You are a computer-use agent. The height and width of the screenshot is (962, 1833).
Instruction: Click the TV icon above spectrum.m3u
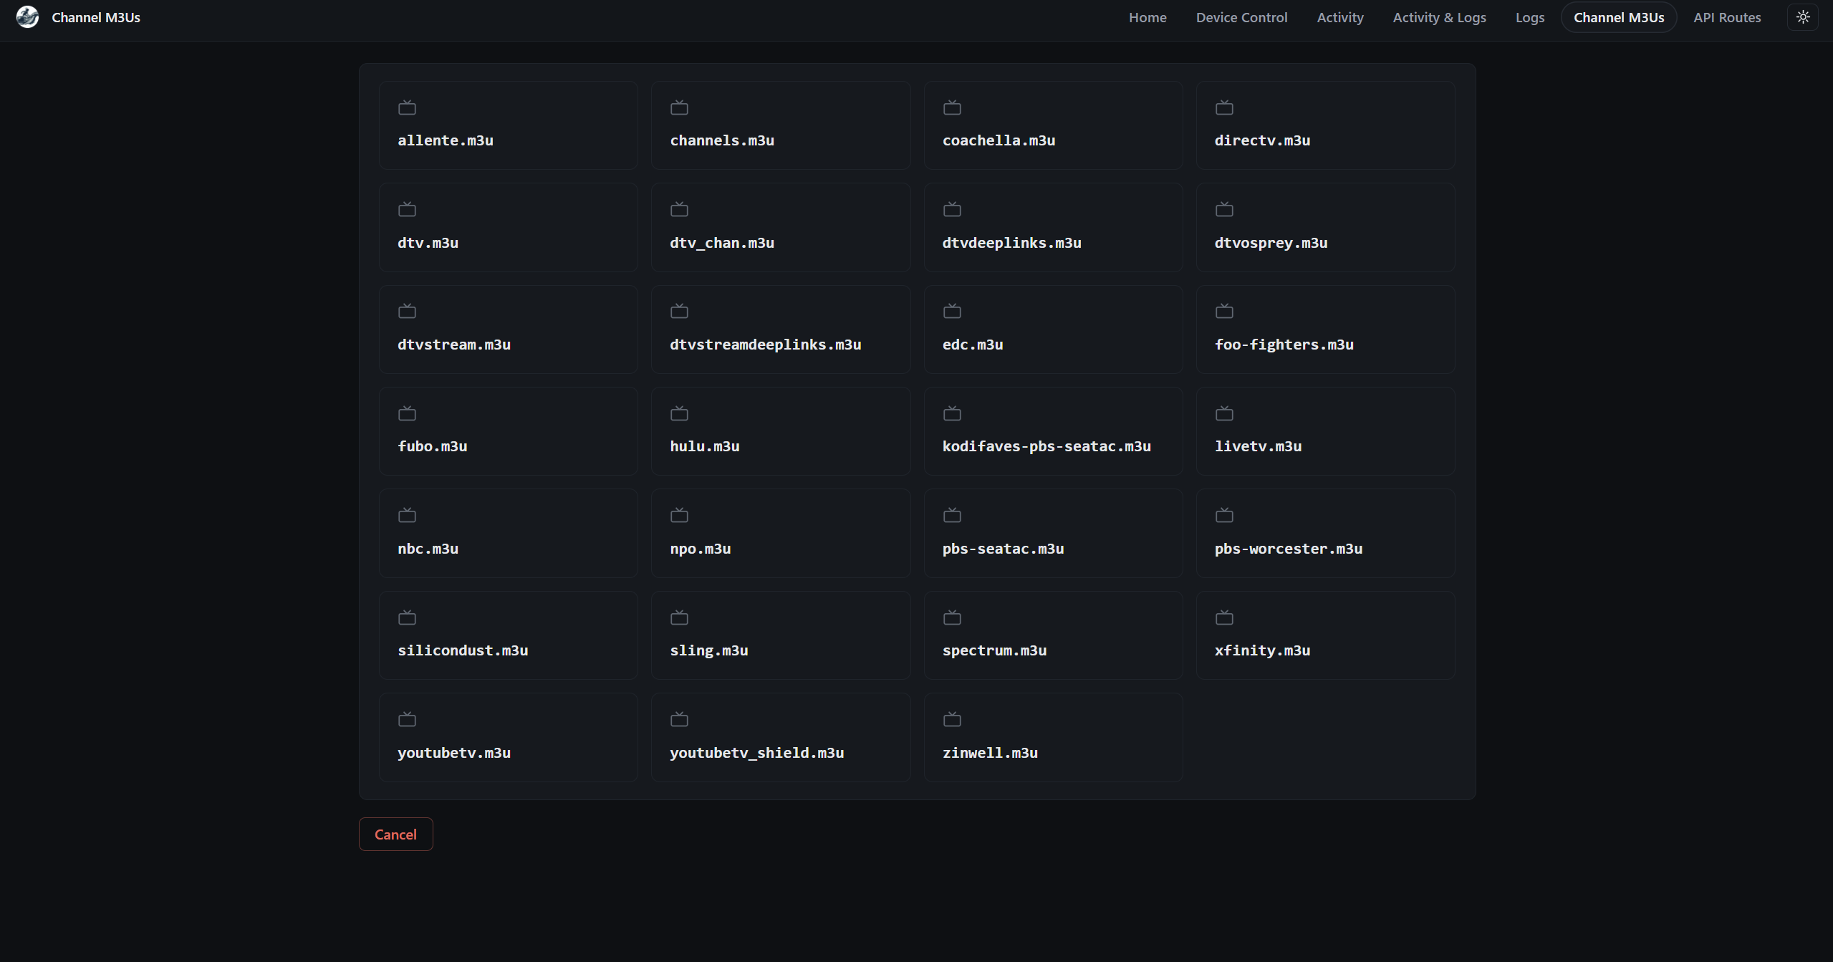[952, 617]
